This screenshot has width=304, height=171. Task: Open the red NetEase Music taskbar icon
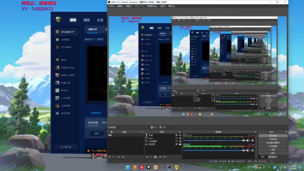point(142,167)
